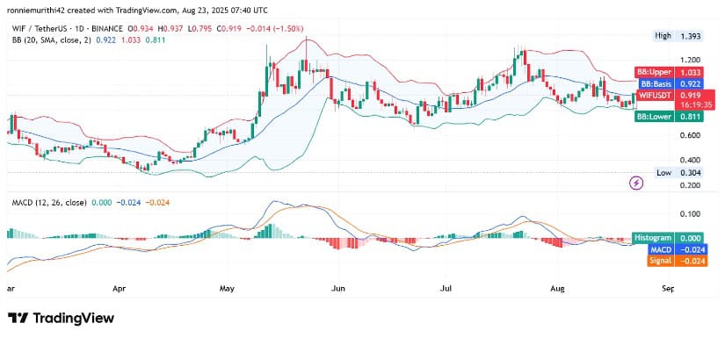Click the BB basis value 0.922 in legend
Screen dimensions: 725x338
point(105,40)
